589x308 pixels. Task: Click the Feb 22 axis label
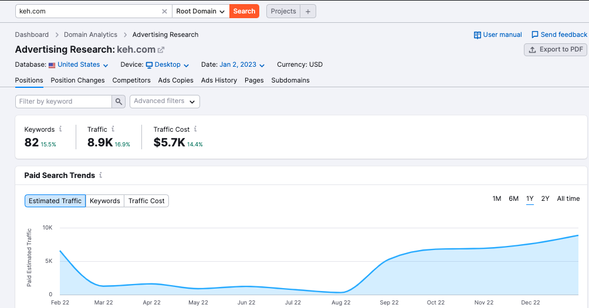click(x=60, y=302)
